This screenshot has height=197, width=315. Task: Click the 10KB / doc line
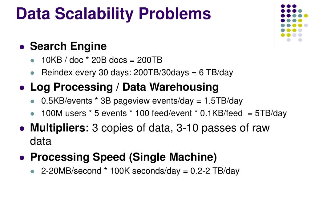coord(102,60)
